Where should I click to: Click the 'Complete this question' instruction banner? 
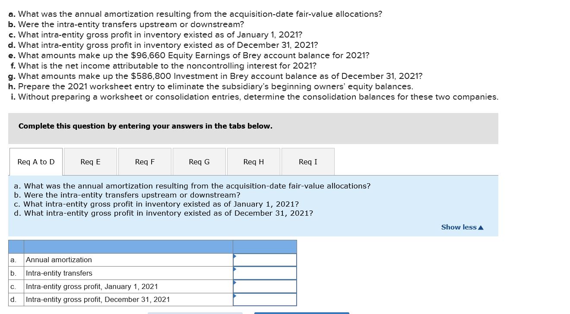coord(253,128)
